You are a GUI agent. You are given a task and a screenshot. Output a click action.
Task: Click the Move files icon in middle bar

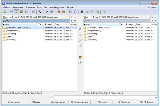[x=80, y=46]
